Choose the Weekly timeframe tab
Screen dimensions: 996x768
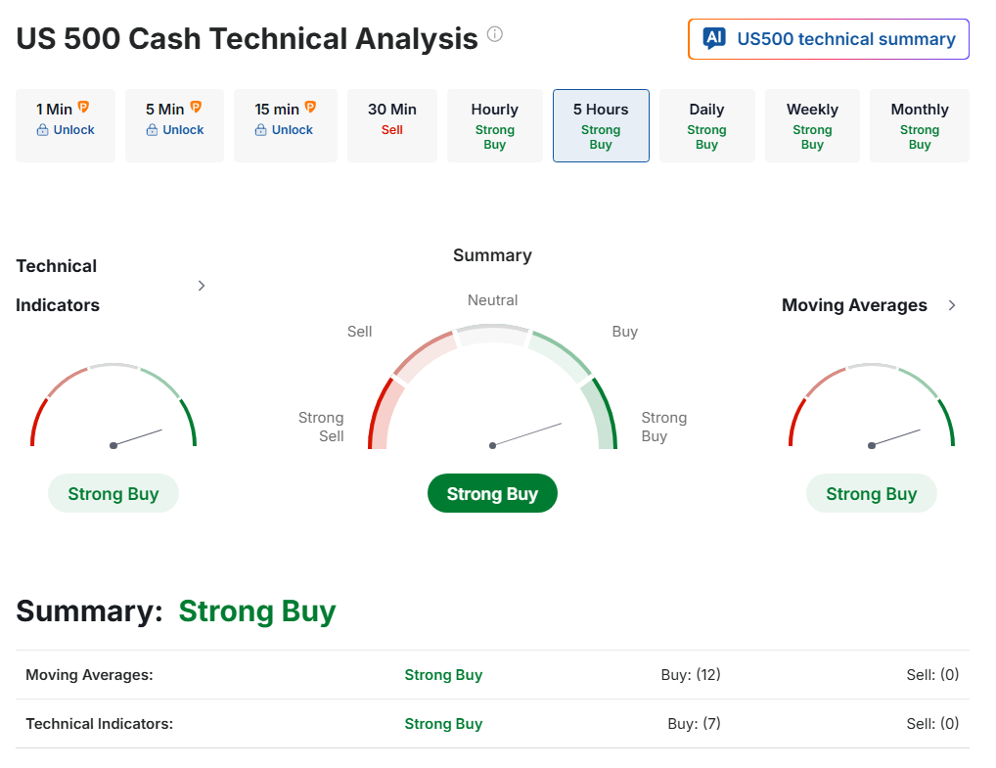click(x=812, y=125)
